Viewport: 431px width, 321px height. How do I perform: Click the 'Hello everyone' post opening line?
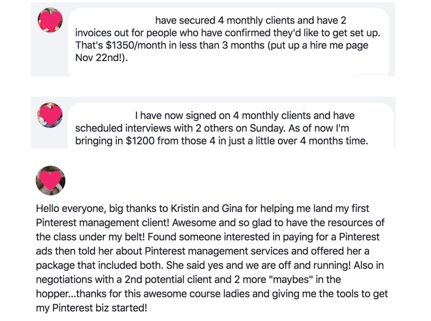(202, 208)
